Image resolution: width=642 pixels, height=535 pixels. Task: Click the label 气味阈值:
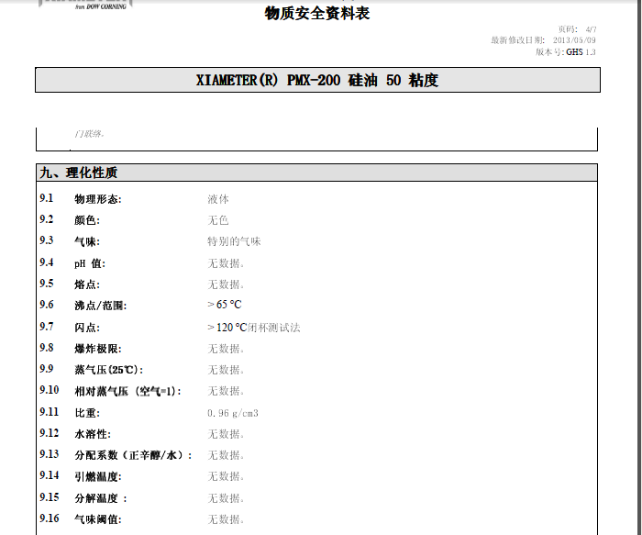[x=98, y=519]
